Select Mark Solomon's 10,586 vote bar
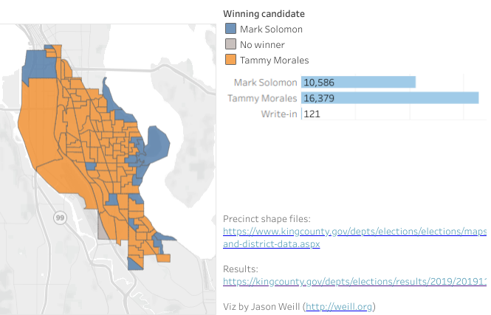Viewport: 491px width, 315px height. point(358,83)
